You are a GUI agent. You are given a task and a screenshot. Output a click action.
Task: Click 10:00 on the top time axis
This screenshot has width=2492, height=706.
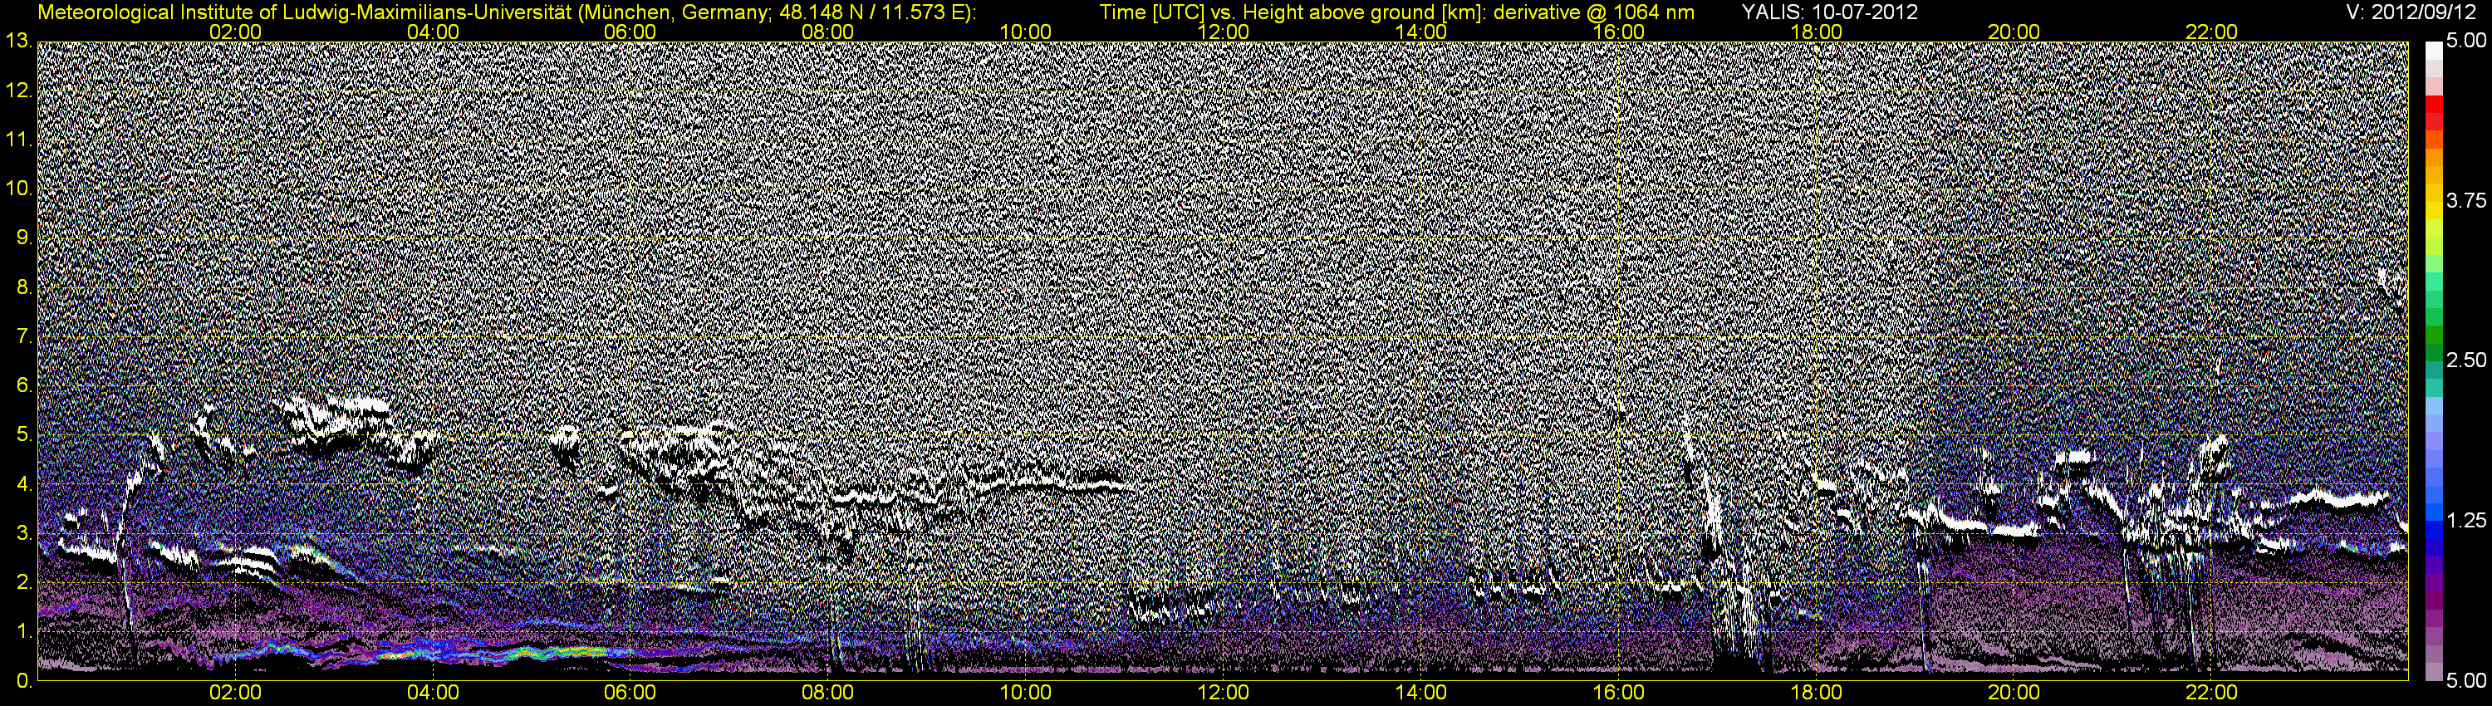tap(1025, 31)
